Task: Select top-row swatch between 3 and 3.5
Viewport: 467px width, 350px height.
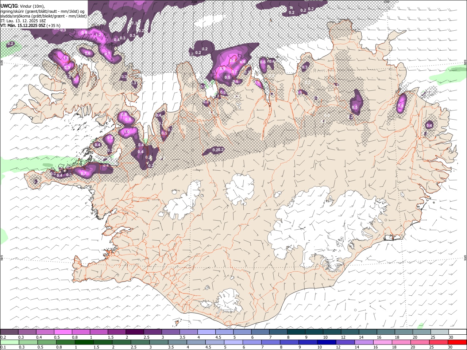Action: tap(170, 332)
